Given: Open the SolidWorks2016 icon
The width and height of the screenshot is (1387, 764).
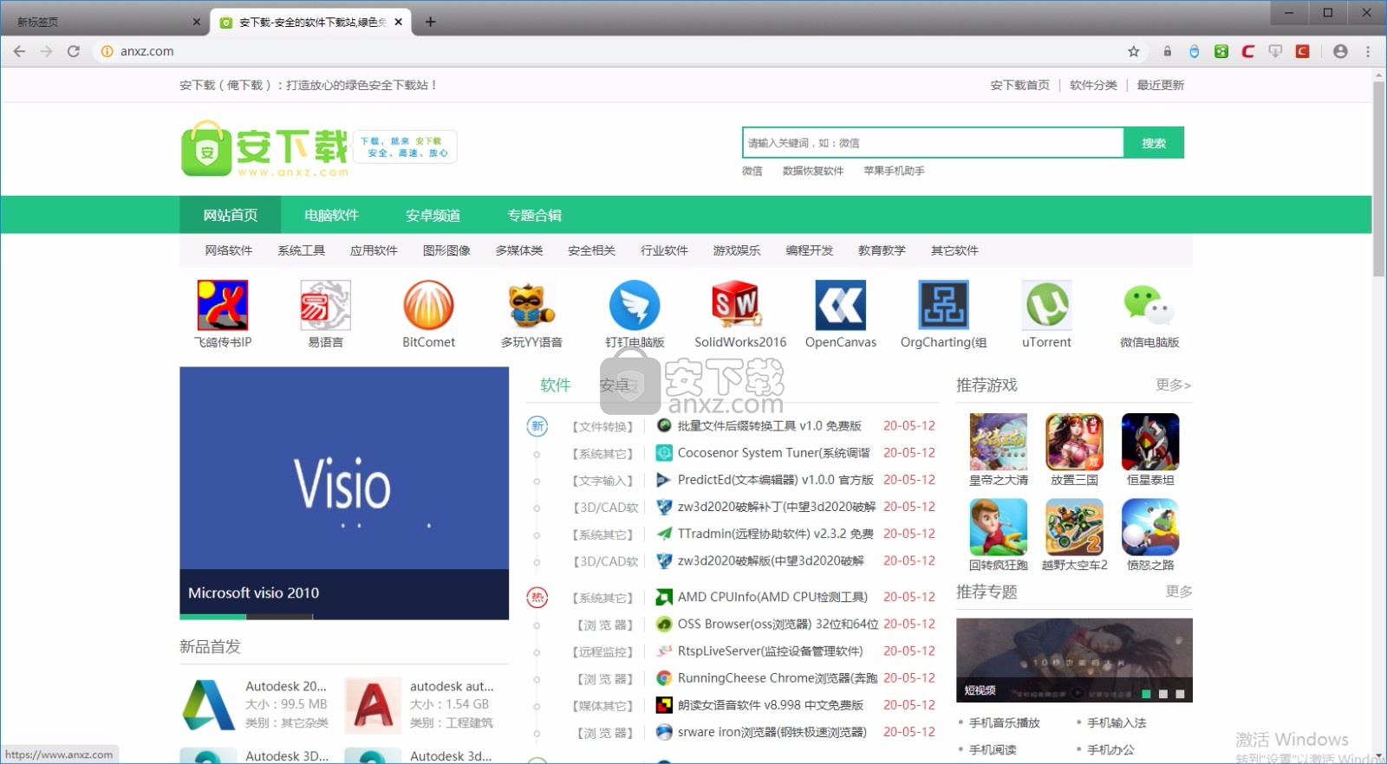Looking at the screenshot, I should [x=737, y=305].
